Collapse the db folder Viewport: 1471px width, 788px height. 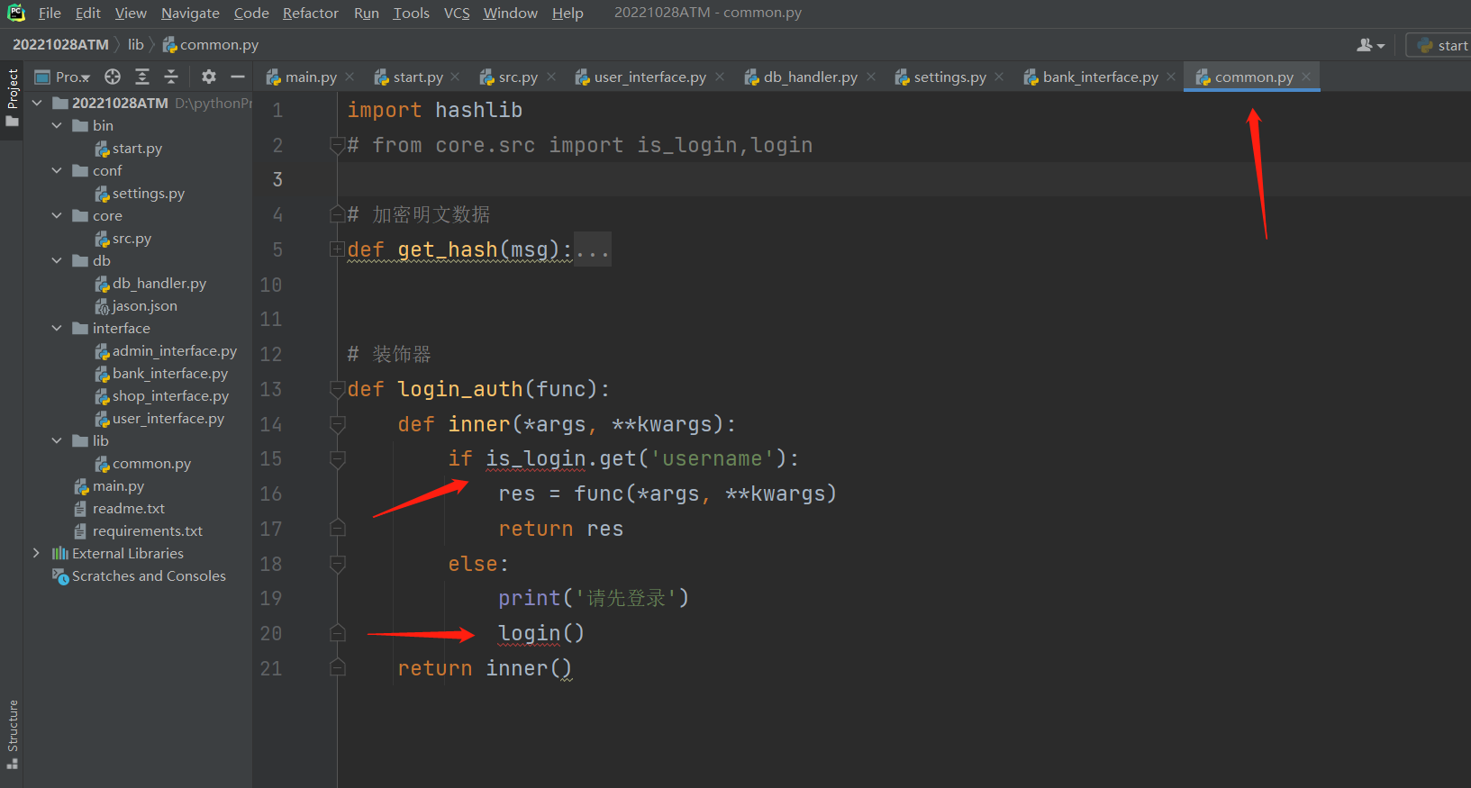57,260
